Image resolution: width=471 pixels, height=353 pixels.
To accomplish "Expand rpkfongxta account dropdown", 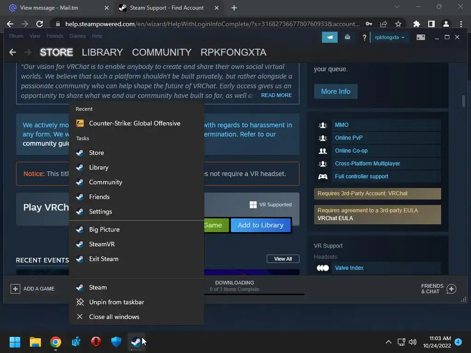I will [390, 38].
